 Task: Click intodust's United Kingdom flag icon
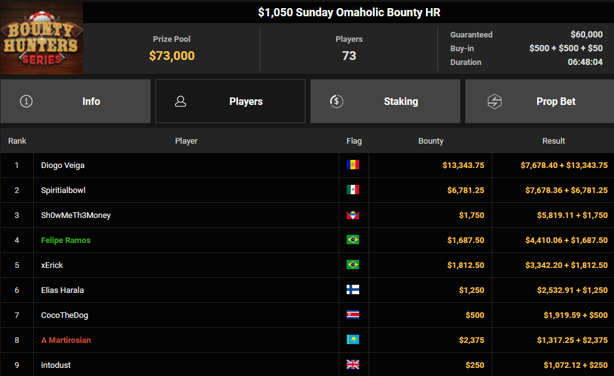pos(353,365)
